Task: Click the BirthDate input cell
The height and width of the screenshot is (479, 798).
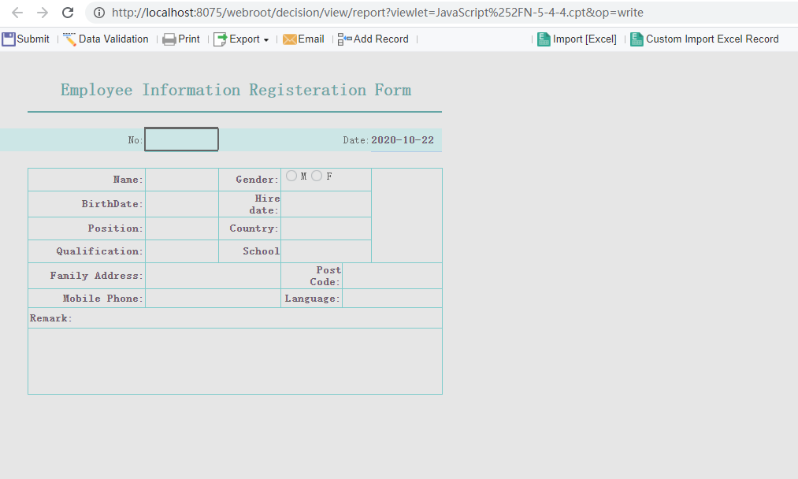Action: pos(182,204)
